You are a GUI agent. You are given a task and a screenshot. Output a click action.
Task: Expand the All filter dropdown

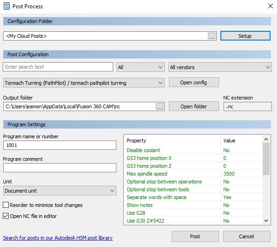(140, 67)
